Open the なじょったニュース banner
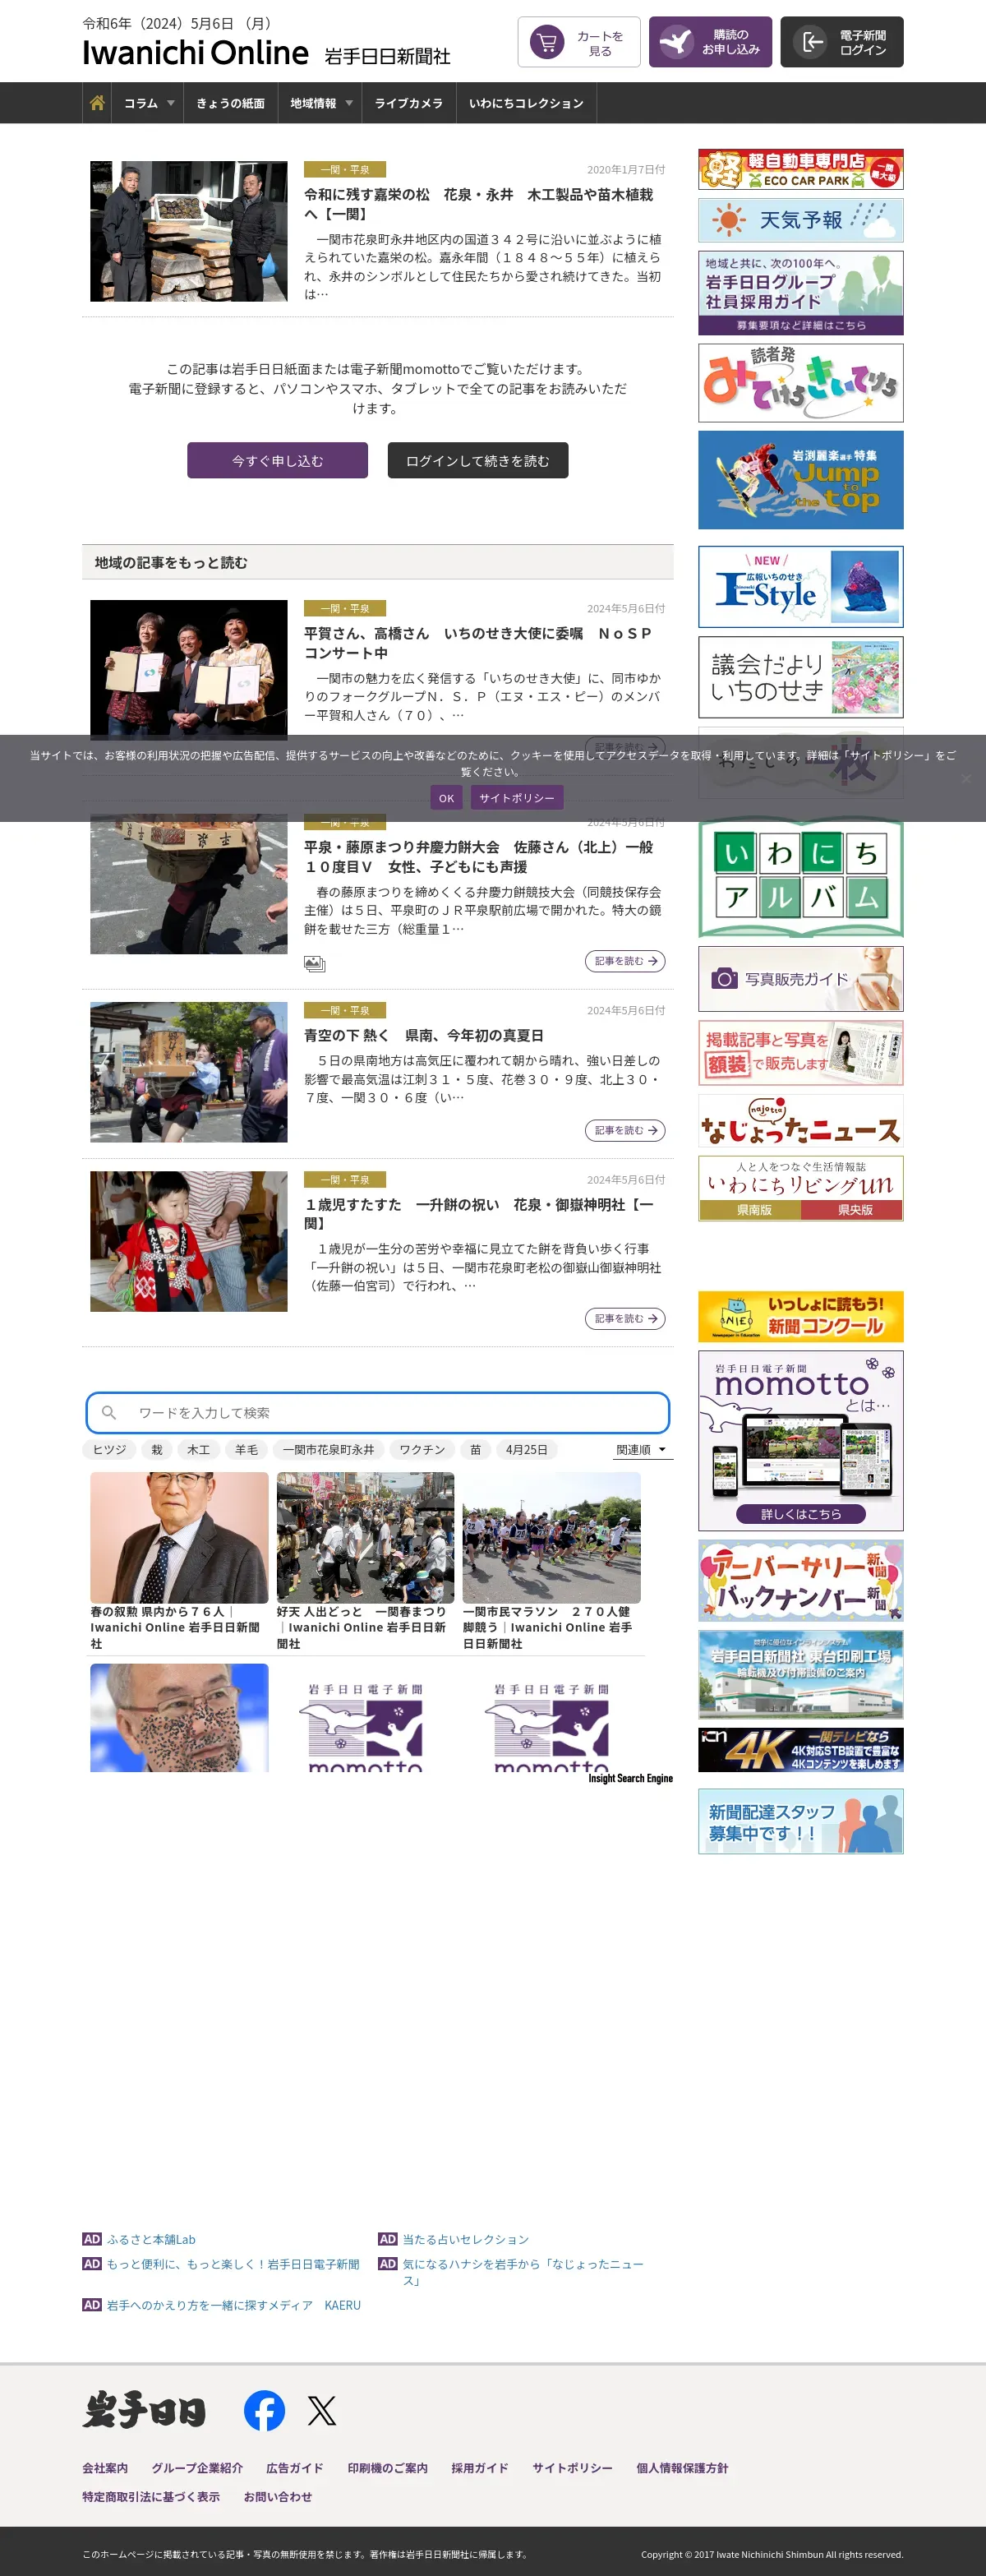 (x=800, y=1122)
